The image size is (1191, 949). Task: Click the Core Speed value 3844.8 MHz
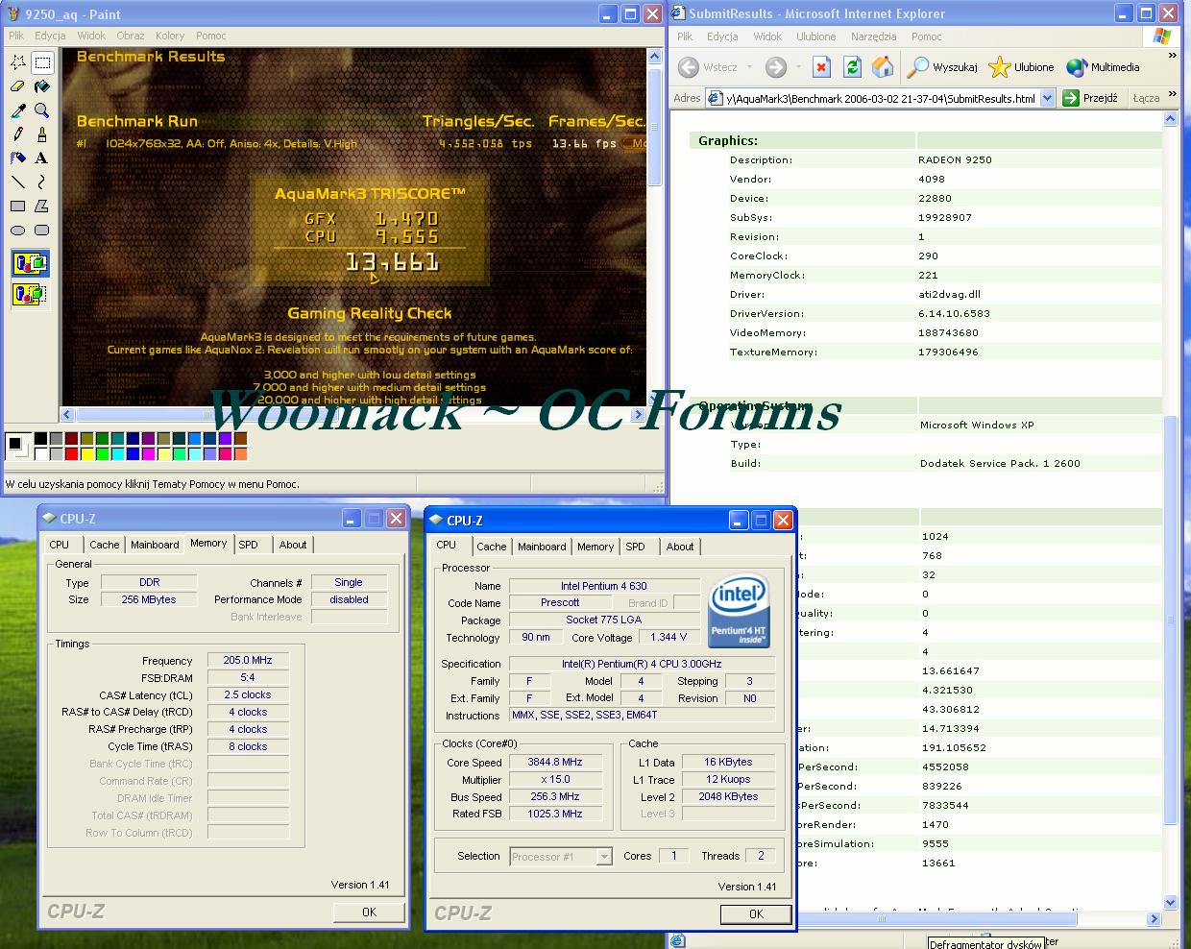click(555, 762)
